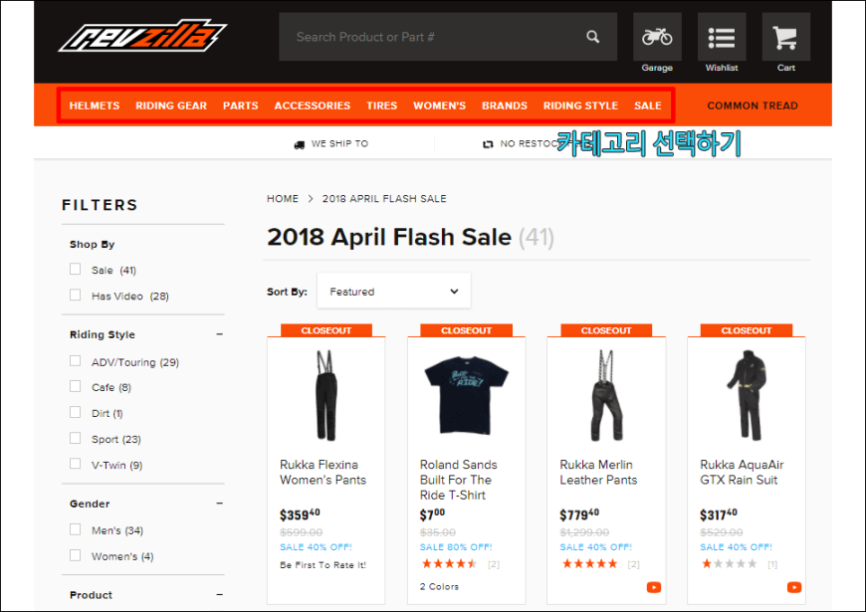Viewport: 866px width, 612px height.
Task: Open the HELMETS menu
Action: (x=95, y=105)
